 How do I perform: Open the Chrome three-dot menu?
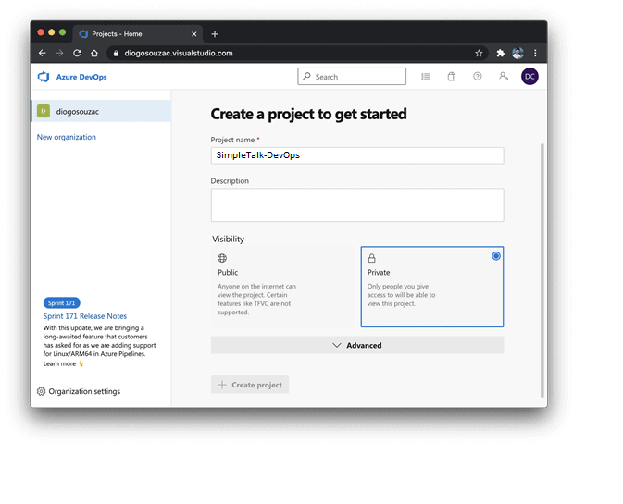[535, 53]
